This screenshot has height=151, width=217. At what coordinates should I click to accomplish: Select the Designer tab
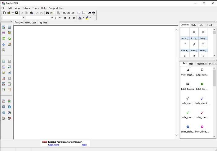click(19, 22)
